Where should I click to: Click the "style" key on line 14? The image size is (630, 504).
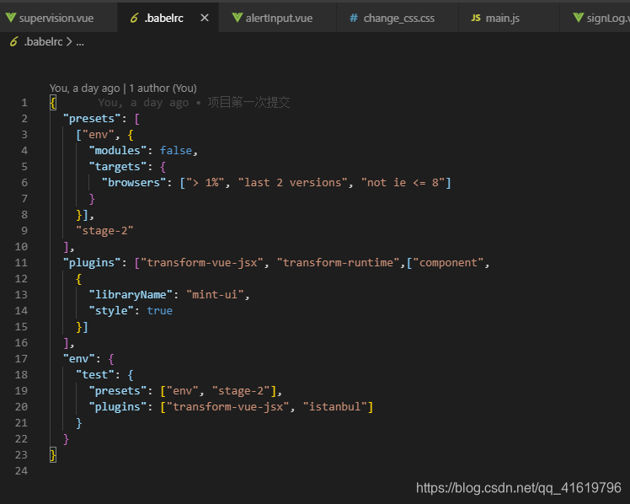click(111, 311)
